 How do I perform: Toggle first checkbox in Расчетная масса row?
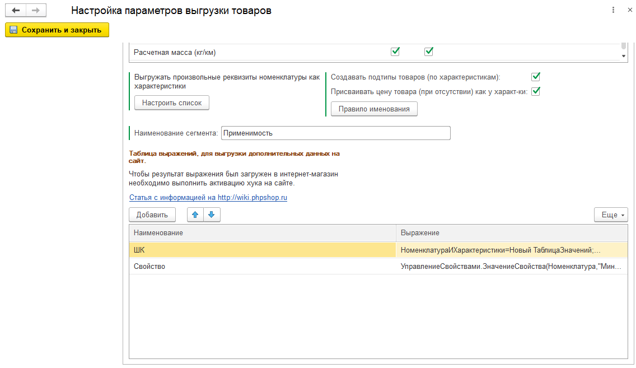(395, 52)
